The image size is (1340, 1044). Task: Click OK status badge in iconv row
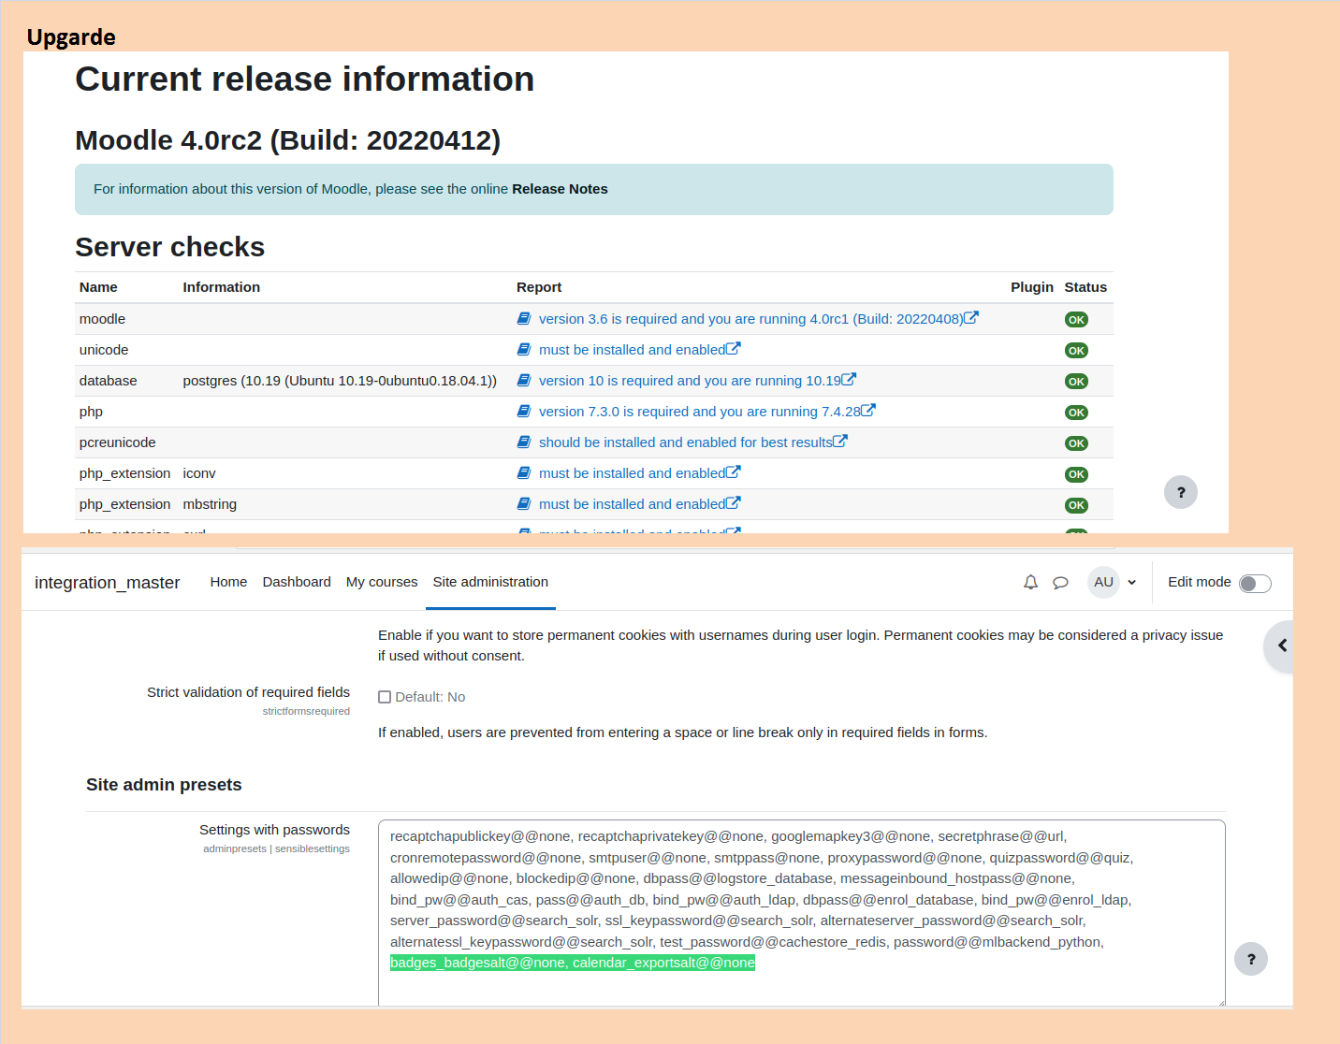tap(1076, 474)
